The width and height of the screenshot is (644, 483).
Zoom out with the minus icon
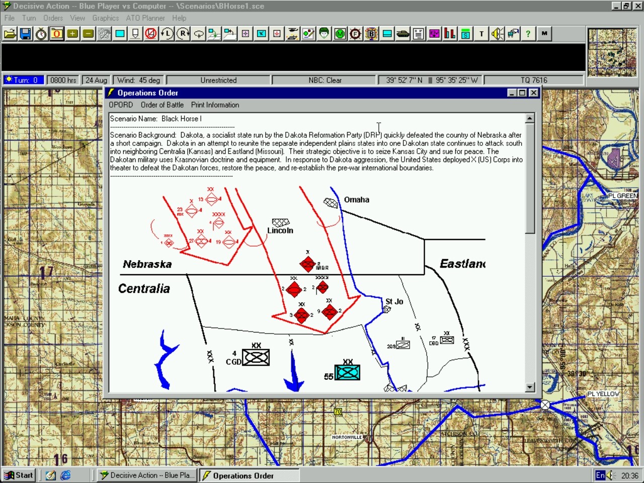coord(88,34)
